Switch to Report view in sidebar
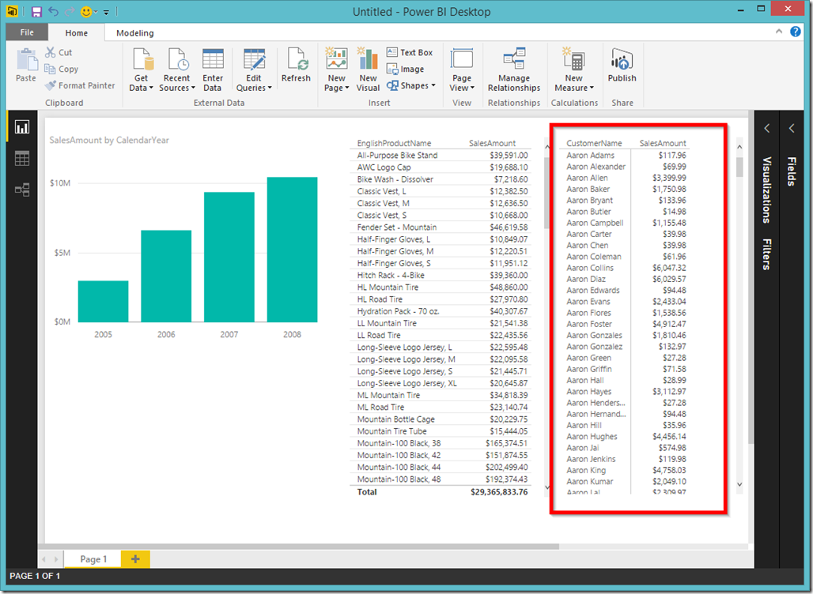This screenshot has width=813, height=594. tap(22, 127)
